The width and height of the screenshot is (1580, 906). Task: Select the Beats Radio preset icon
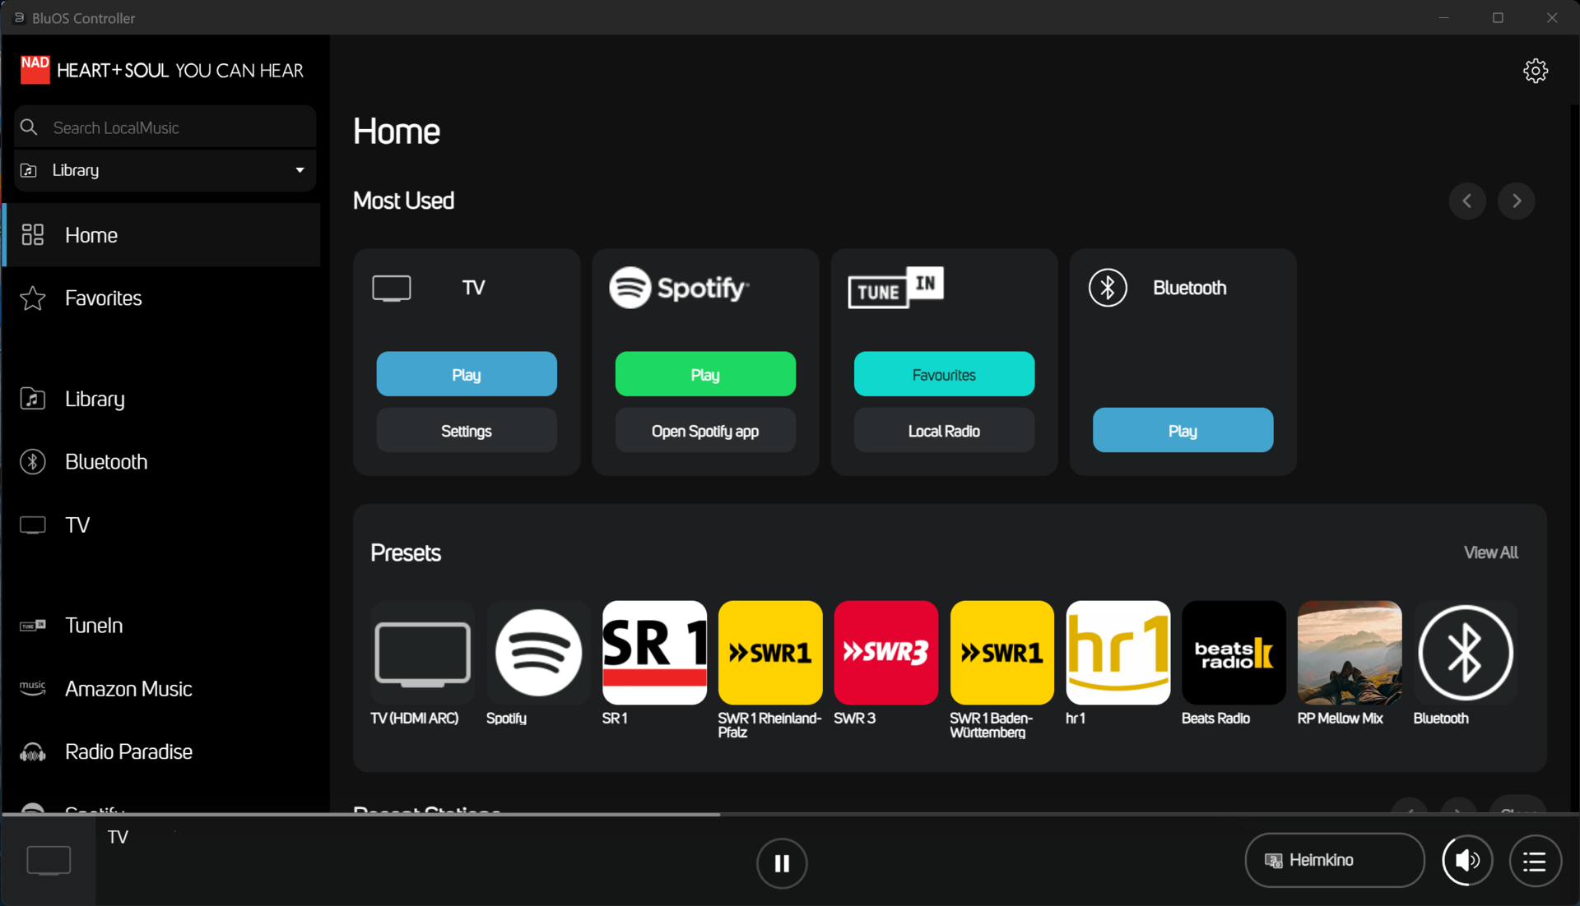point(1233,653)
